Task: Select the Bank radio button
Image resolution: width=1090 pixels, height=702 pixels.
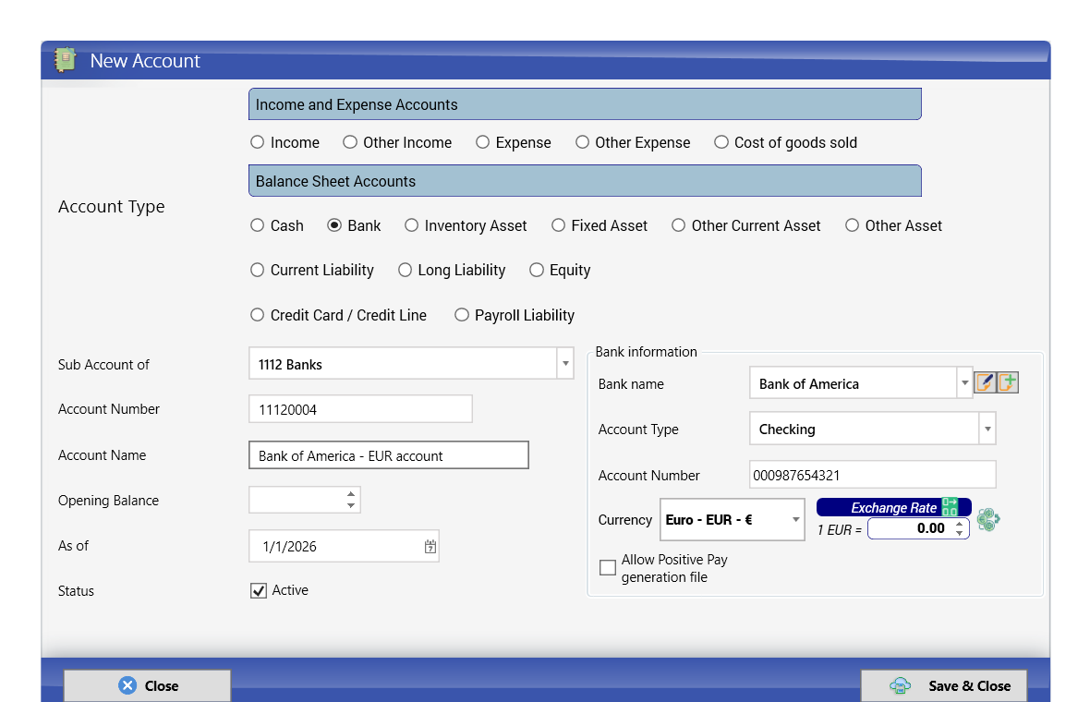Action: click(334, 225)
